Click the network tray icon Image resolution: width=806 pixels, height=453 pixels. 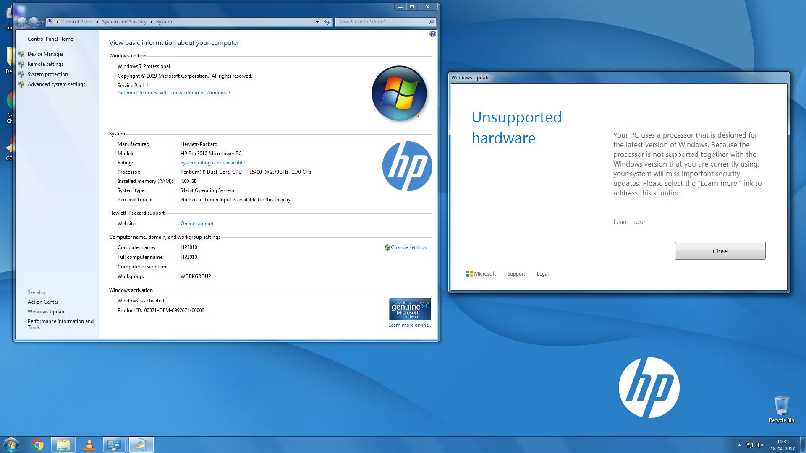(x=750, y=445)
